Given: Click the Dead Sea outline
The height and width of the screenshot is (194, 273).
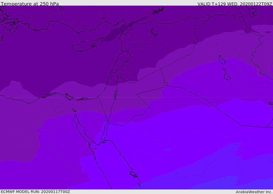Looking at the screenshot, I should tap(116, 94).
